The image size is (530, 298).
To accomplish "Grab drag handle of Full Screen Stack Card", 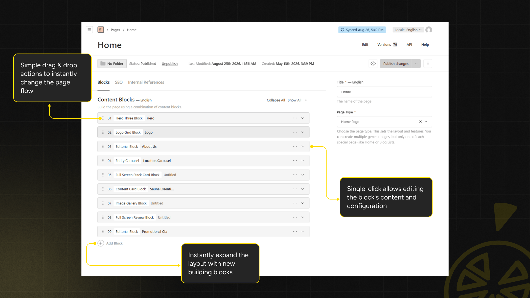I will pyautogui.click(x=103, y=175).
